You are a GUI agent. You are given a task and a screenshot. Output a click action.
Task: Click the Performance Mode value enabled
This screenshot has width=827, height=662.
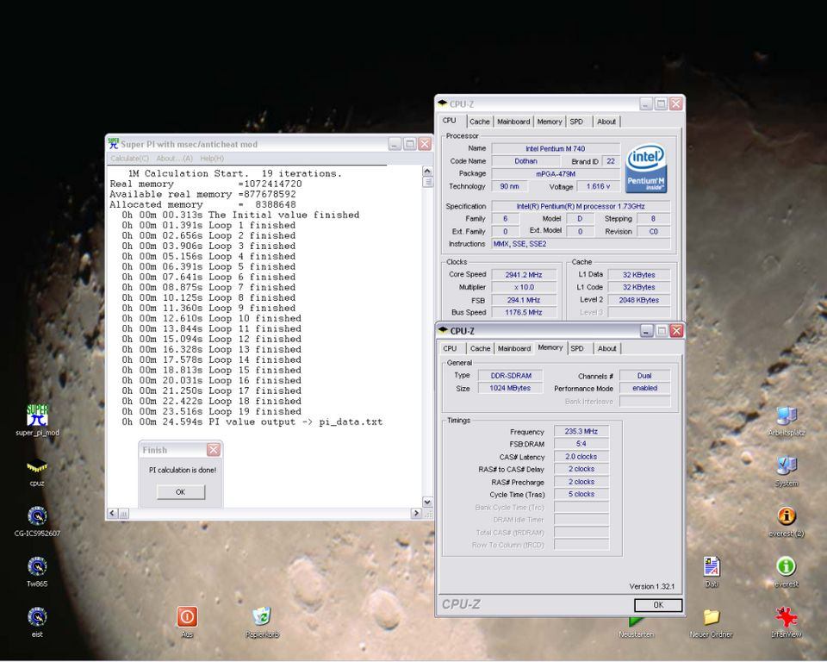pos(644,388)
